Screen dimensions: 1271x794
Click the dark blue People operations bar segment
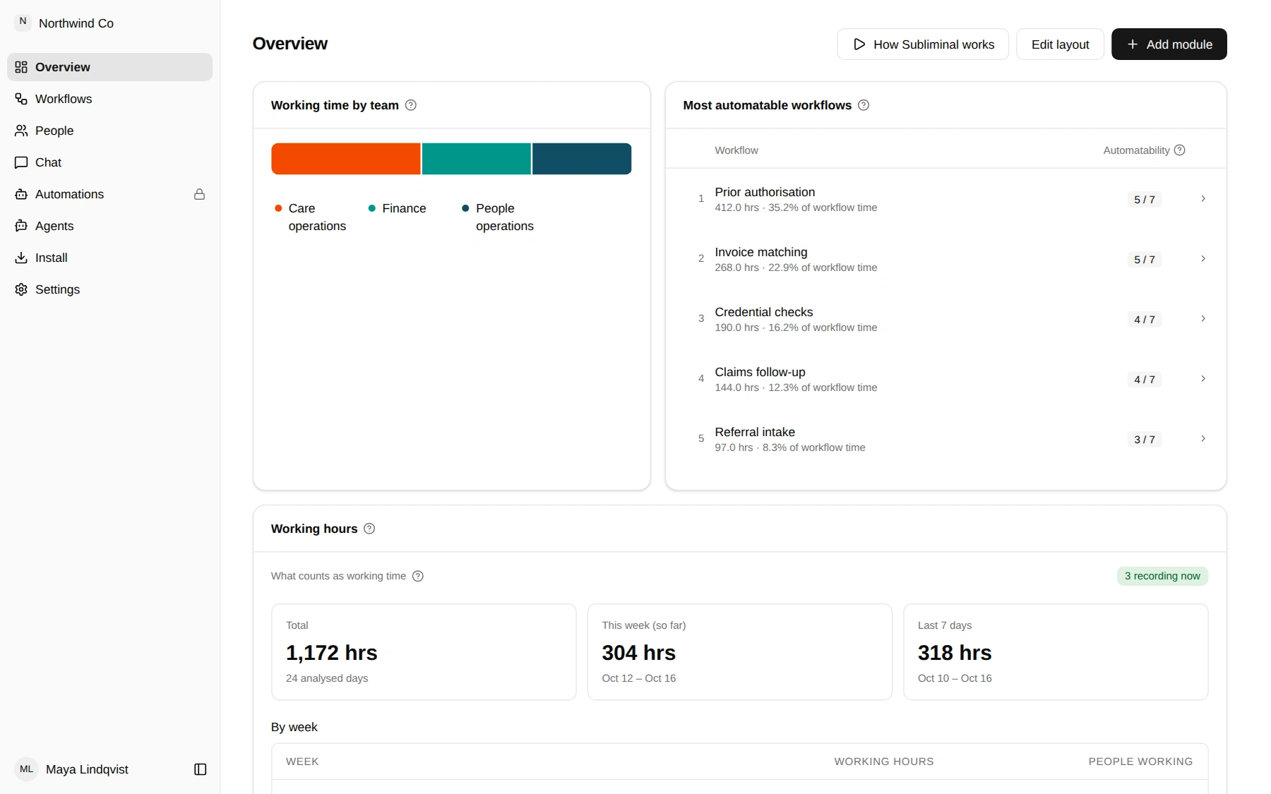click(582, 159)
